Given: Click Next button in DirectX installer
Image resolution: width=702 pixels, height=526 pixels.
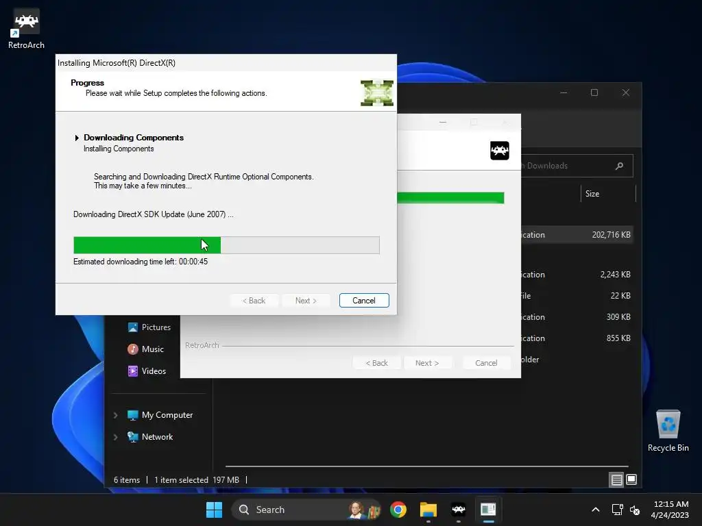Looking at the screenshot, I should click(306, 301).
